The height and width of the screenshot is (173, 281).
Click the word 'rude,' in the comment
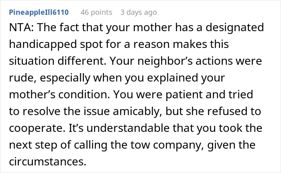point(23,78)
